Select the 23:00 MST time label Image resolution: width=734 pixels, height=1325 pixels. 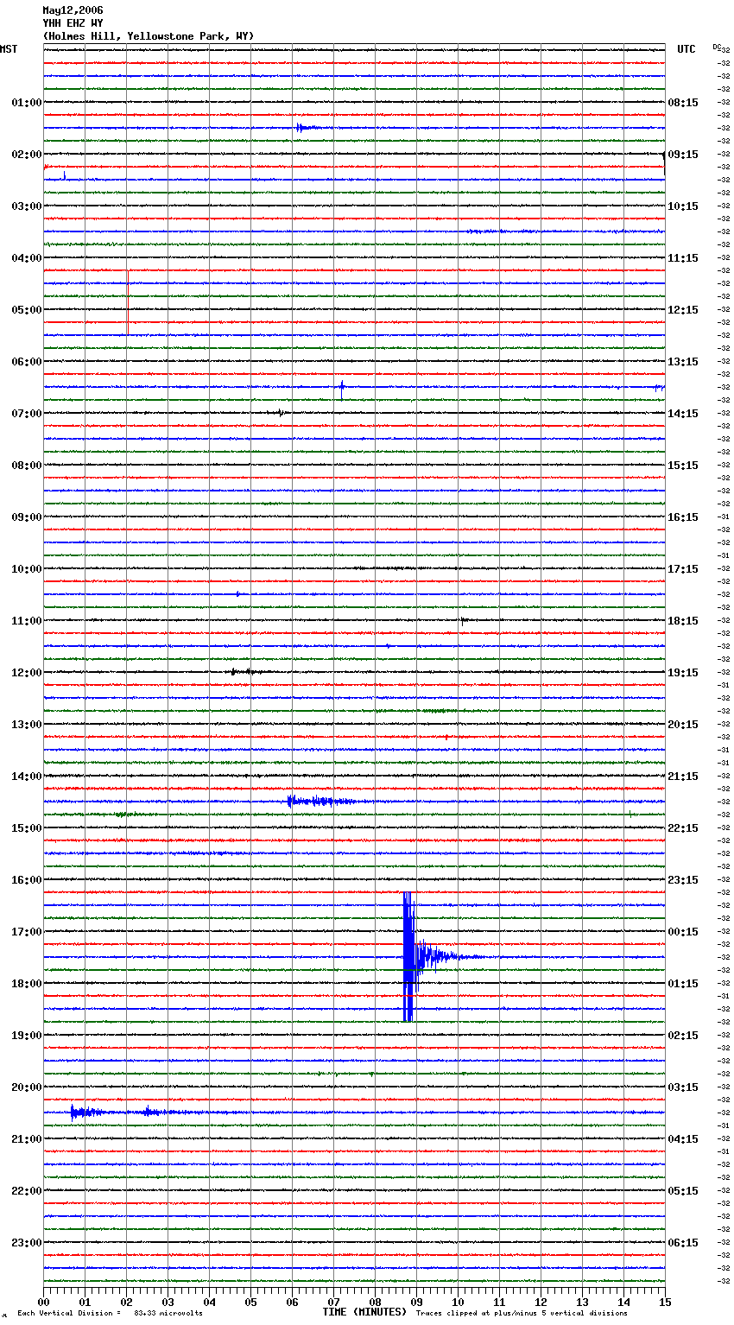point(27,1243)
